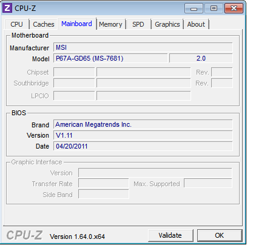Screen dimensions: 253x245
Task: Select the Mainboard tab
Action: pos(77,24)
